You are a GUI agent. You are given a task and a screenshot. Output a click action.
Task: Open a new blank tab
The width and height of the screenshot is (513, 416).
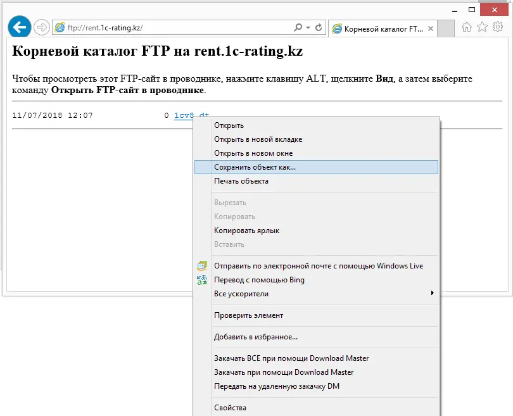coord(446,28)
